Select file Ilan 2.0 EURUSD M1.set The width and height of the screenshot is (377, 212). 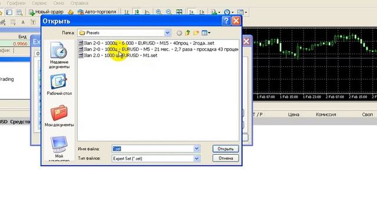118,55
